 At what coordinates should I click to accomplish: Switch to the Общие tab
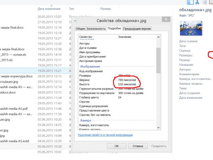[x=80, y=29]
